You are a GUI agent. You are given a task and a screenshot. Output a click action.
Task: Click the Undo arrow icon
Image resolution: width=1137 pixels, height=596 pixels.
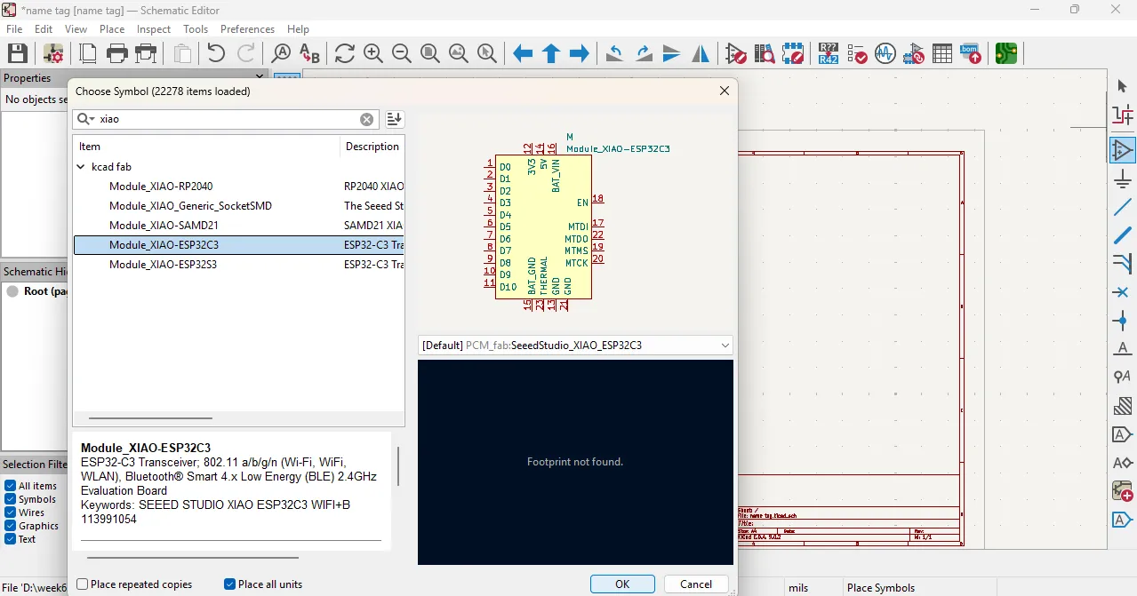[216, 53]
